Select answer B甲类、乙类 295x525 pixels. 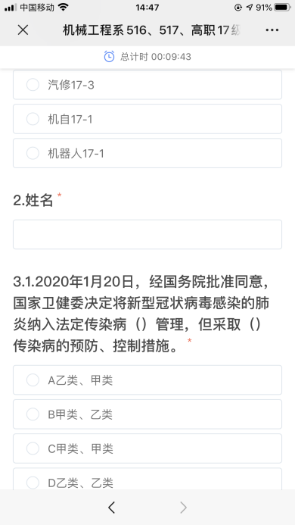click(147, 414)
